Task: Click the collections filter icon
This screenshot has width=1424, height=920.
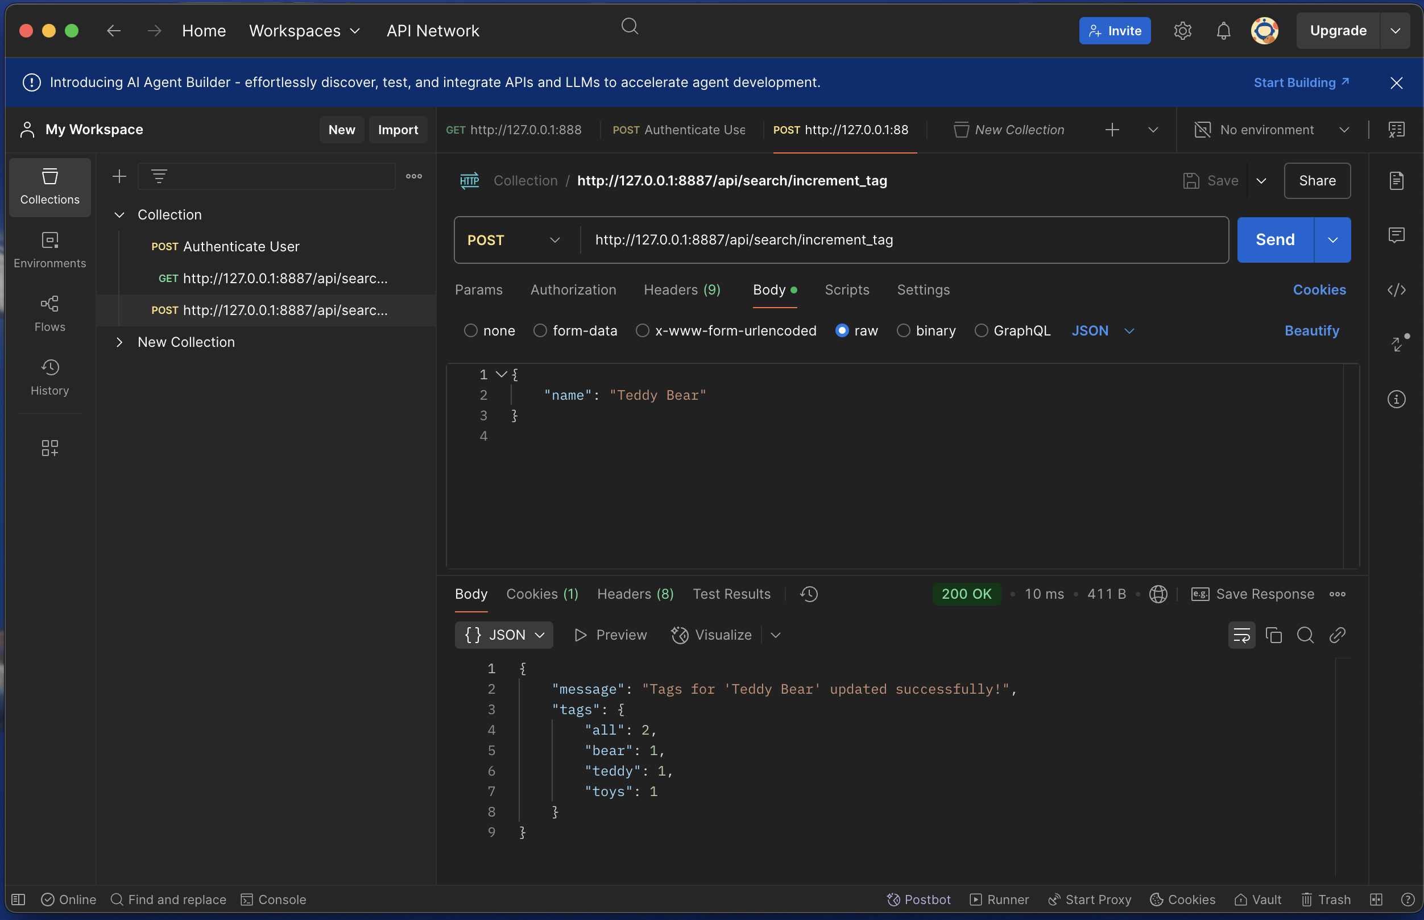Action: coord(159,176)
